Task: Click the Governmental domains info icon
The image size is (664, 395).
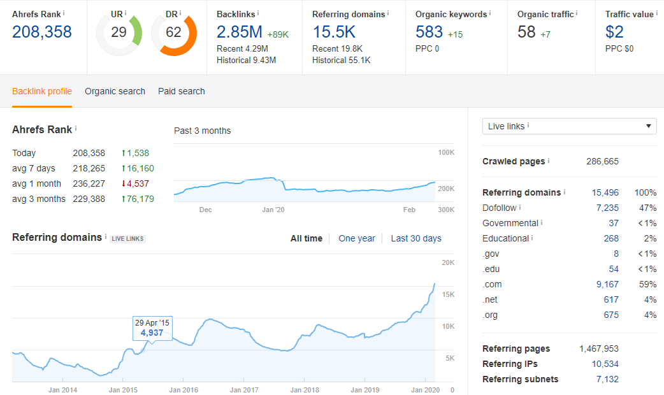Action: click(541, 222)
